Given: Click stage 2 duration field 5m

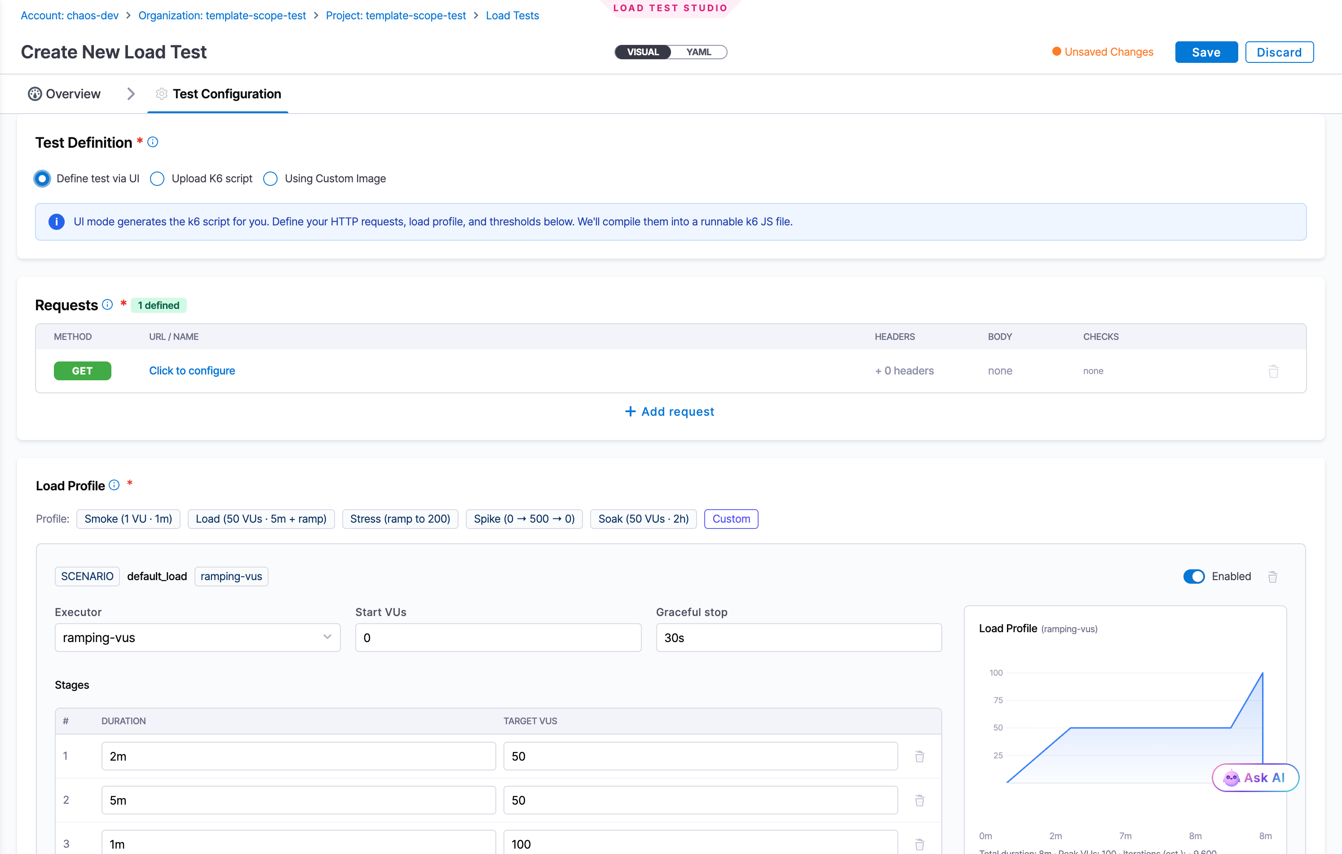Looking at the screenshot, I should tap(298, 800).
